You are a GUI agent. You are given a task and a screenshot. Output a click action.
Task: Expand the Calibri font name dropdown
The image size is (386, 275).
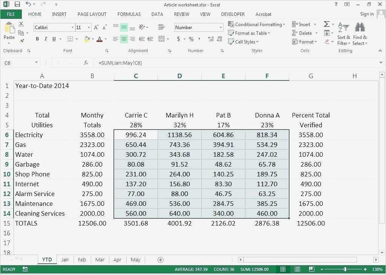72,27
